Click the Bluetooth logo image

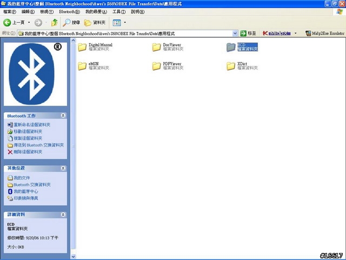35,74
